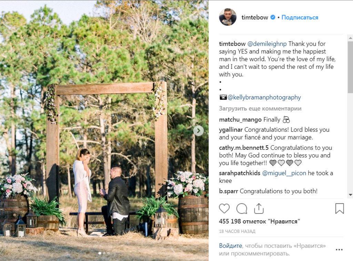Click the Войдите login link
353x261 pixels.
coord(231,246)
